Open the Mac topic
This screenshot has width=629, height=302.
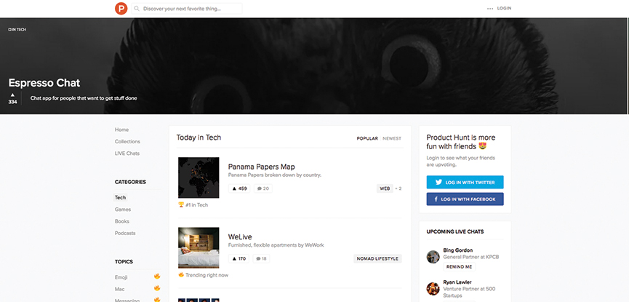119,289
